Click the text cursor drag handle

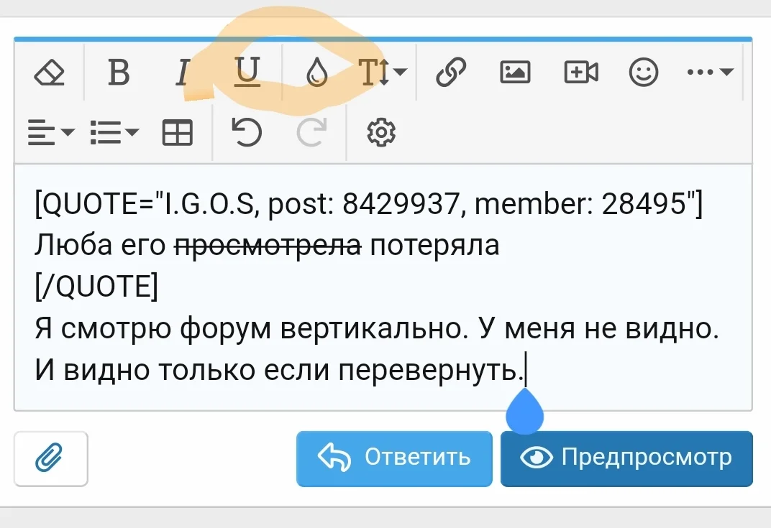tap(524, 412)
